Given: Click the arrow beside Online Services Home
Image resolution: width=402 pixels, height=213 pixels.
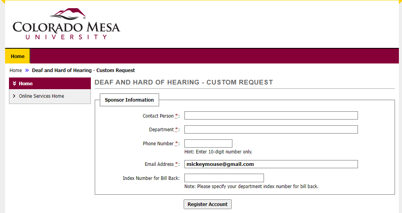Looking at the screenshot, I should pyautogui.click(x=14, y=96).
